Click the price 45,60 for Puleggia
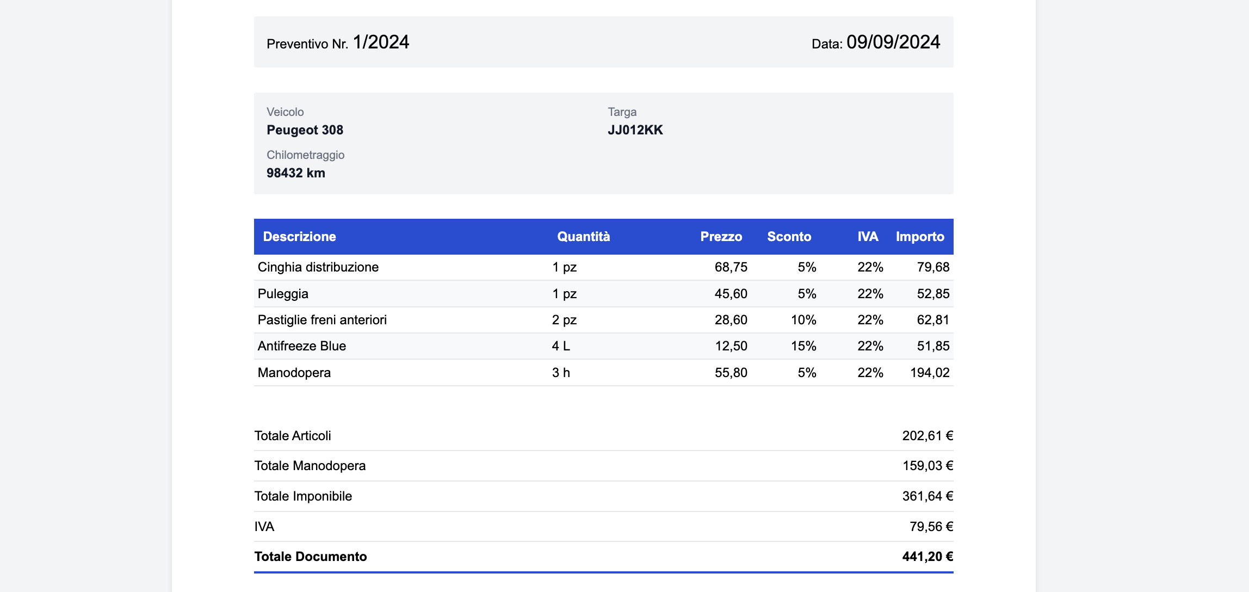 pyautogui.click(x=731, y=294)
